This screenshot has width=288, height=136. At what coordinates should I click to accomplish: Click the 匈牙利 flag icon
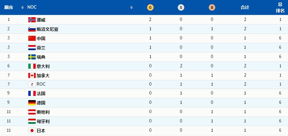tap(32, 121)
